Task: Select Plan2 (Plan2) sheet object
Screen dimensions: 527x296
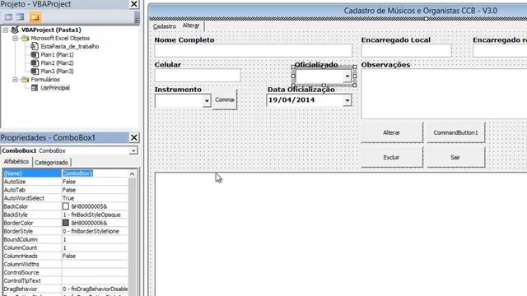Action: (57, 62)
